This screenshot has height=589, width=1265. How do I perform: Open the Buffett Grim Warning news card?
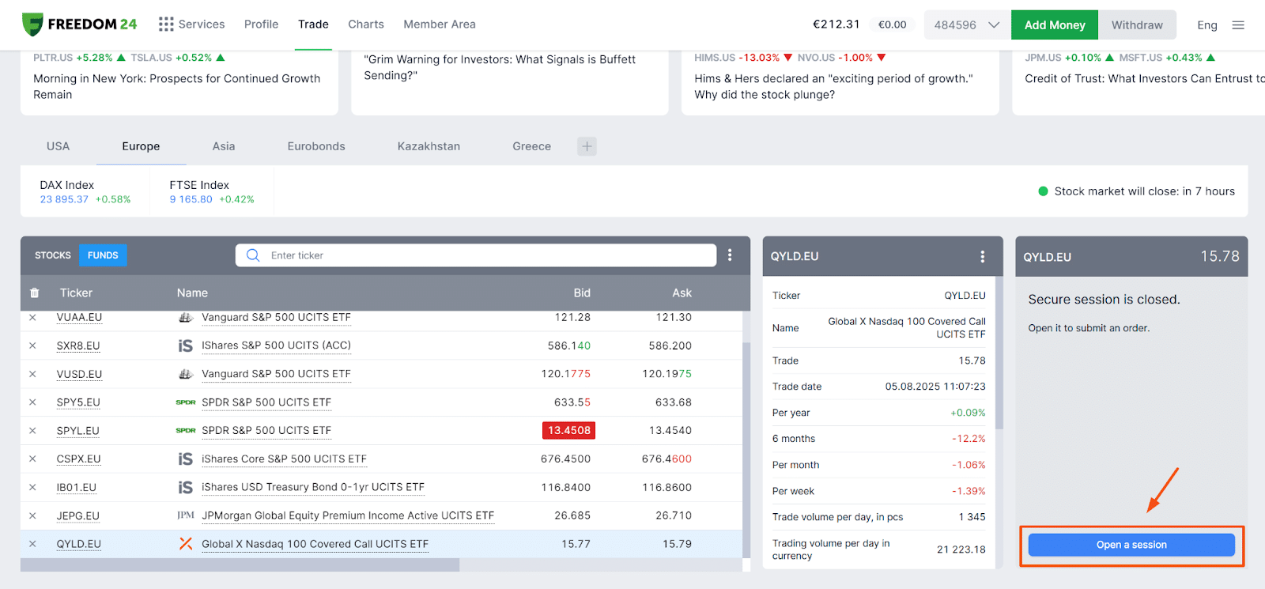pos(510,83)
